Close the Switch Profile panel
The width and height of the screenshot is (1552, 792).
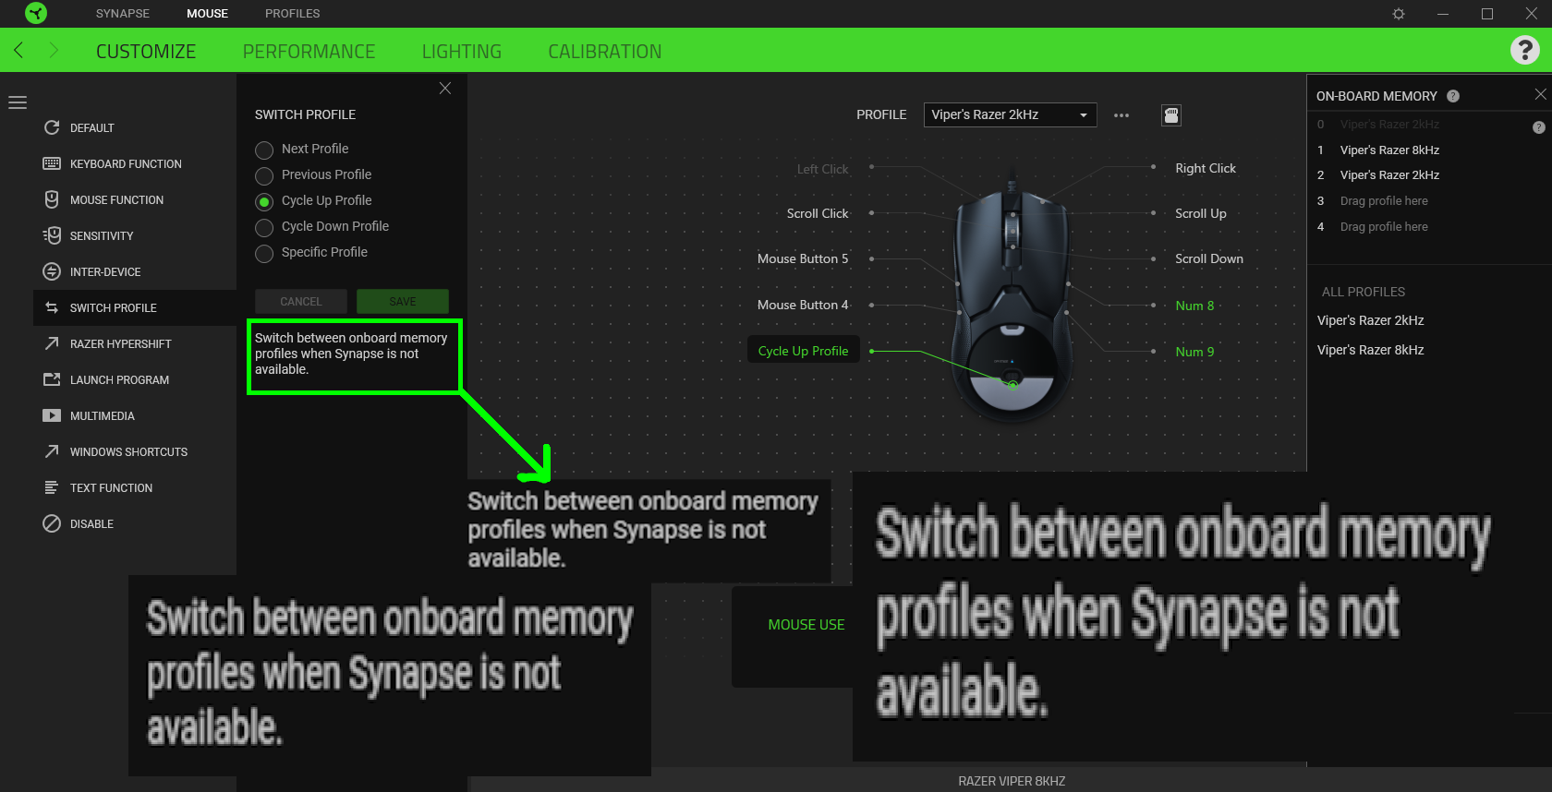[445, 89]
